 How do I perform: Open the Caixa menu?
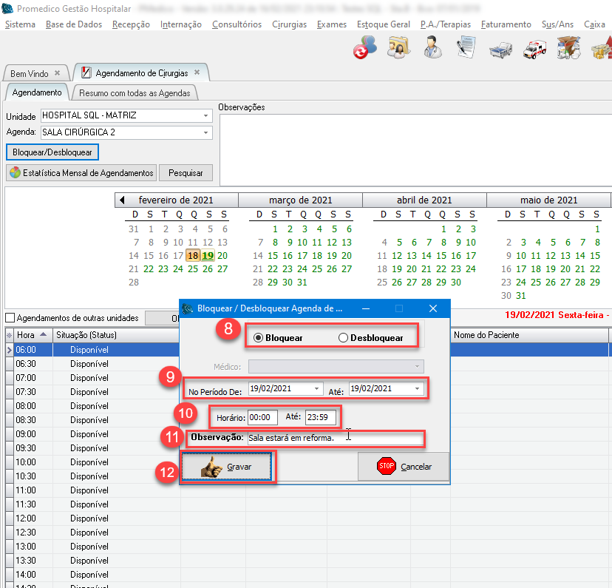(x=594, y=24)
